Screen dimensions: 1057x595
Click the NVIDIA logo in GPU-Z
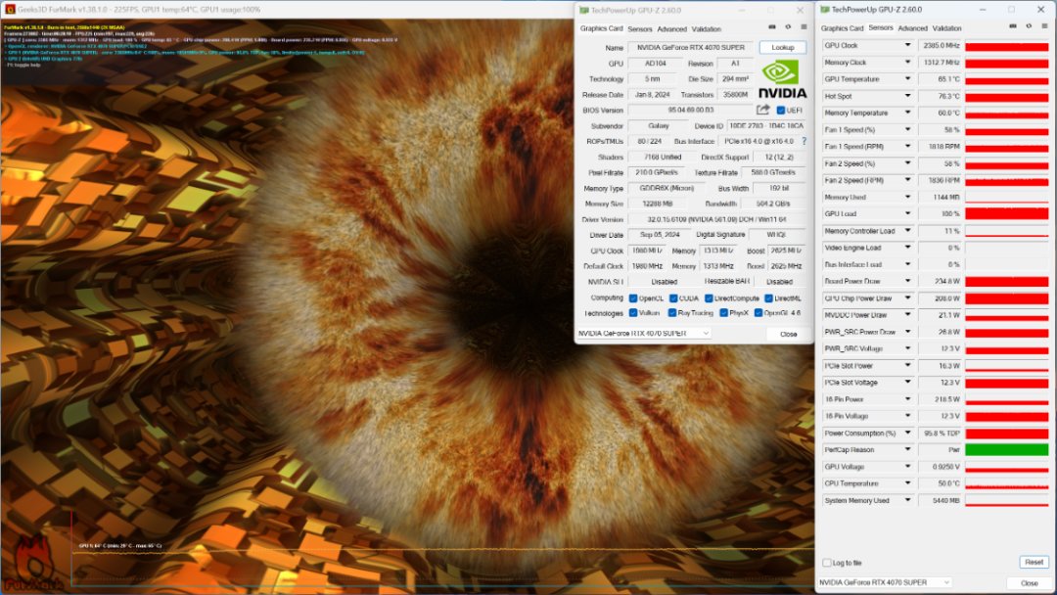point(782,79)
